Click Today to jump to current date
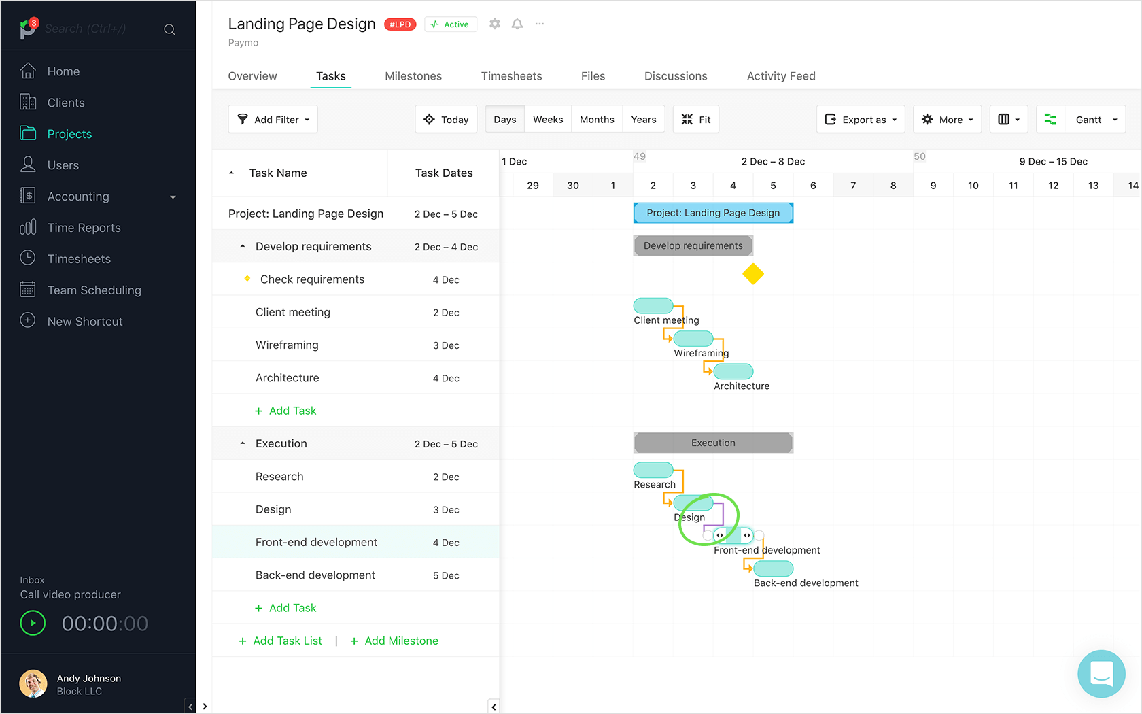 [x=446, y=119]
